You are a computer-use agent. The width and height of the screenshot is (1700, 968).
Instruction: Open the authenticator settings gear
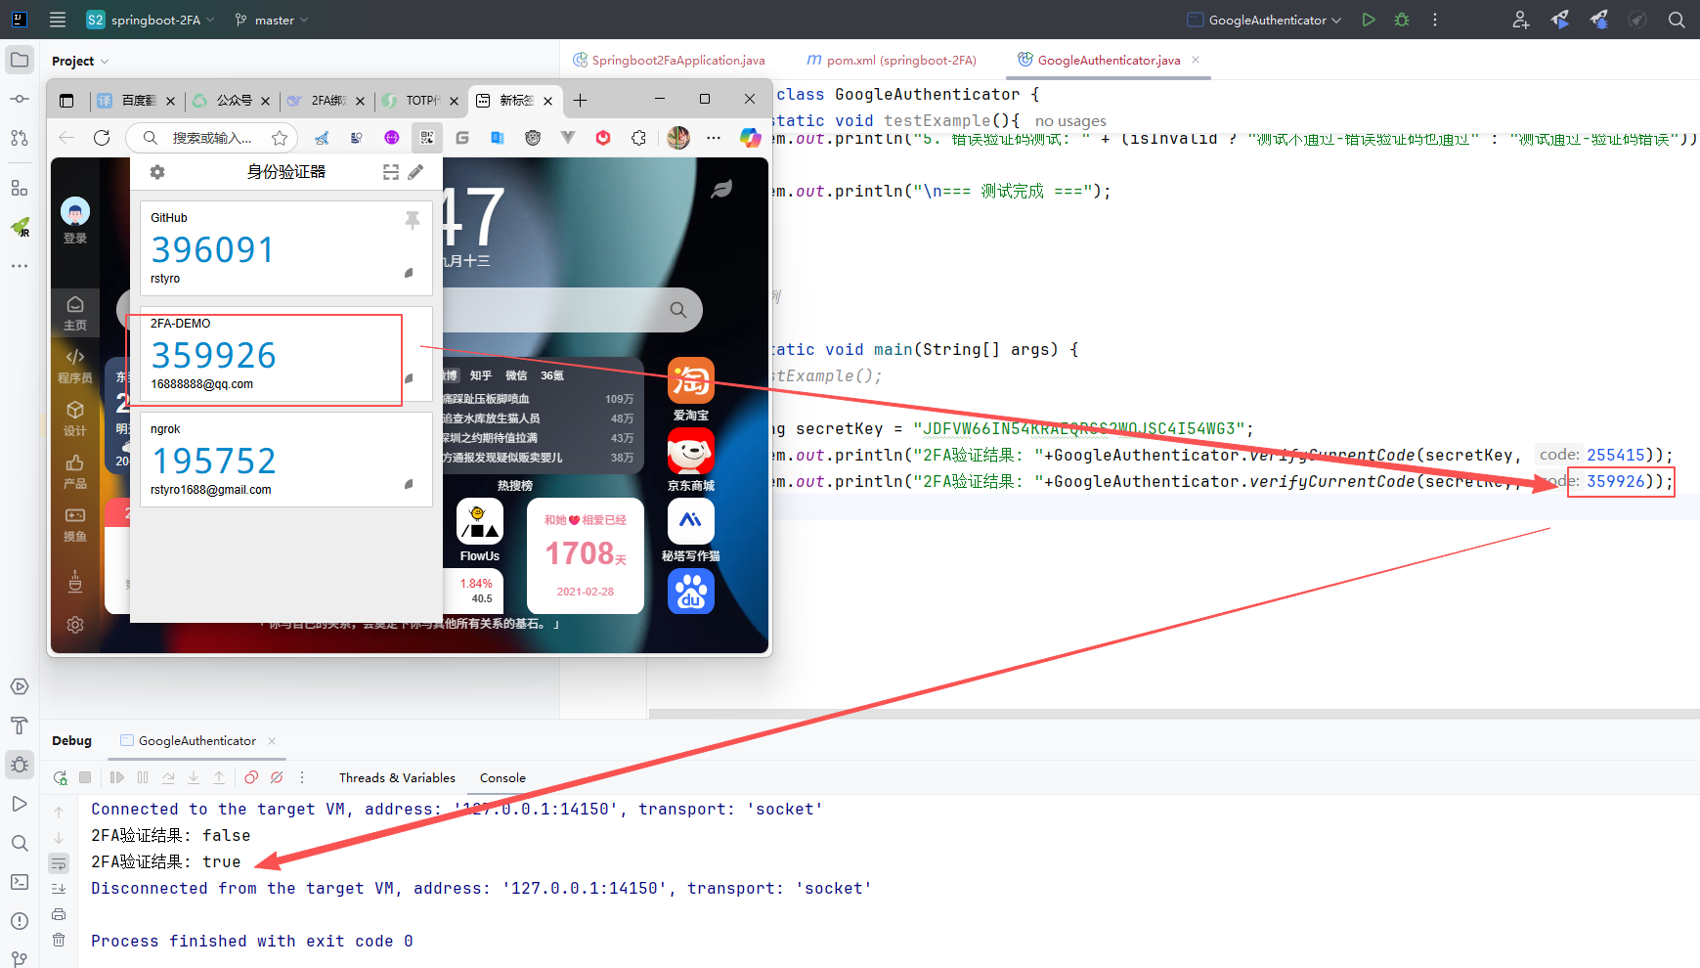coord(157,172)
